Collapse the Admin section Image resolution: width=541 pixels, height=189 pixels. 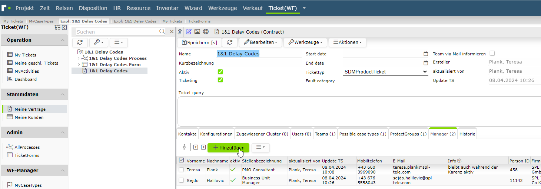[x=63, y=133]
